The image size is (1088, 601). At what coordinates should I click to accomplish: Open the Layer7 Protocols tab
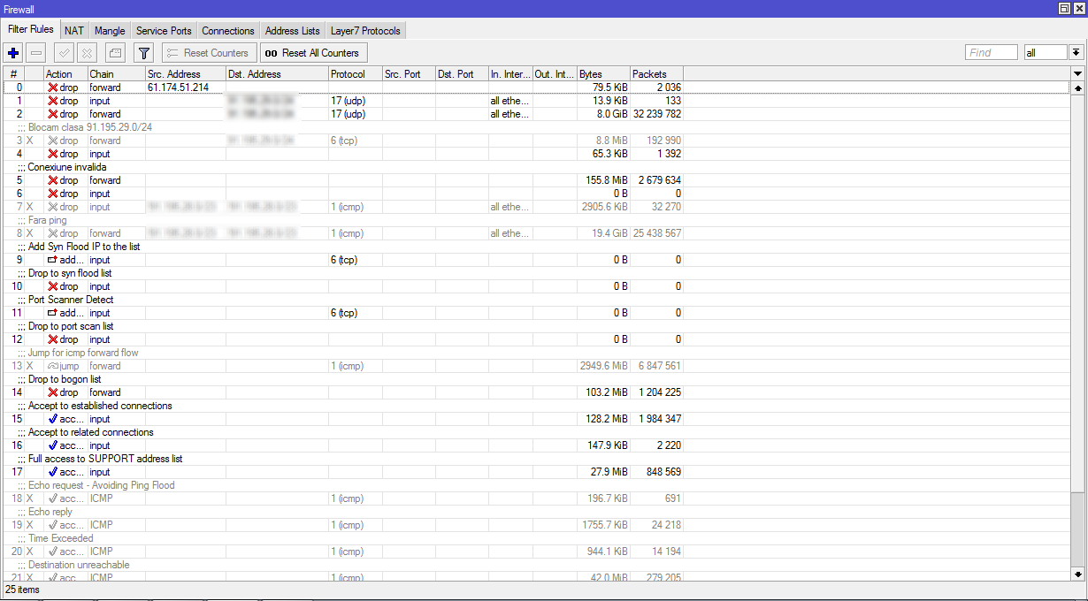point(365,31)
